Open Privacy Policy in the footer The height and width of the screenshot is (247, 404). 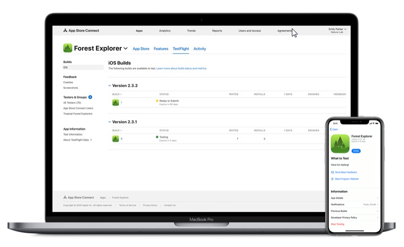coord(150,205)
